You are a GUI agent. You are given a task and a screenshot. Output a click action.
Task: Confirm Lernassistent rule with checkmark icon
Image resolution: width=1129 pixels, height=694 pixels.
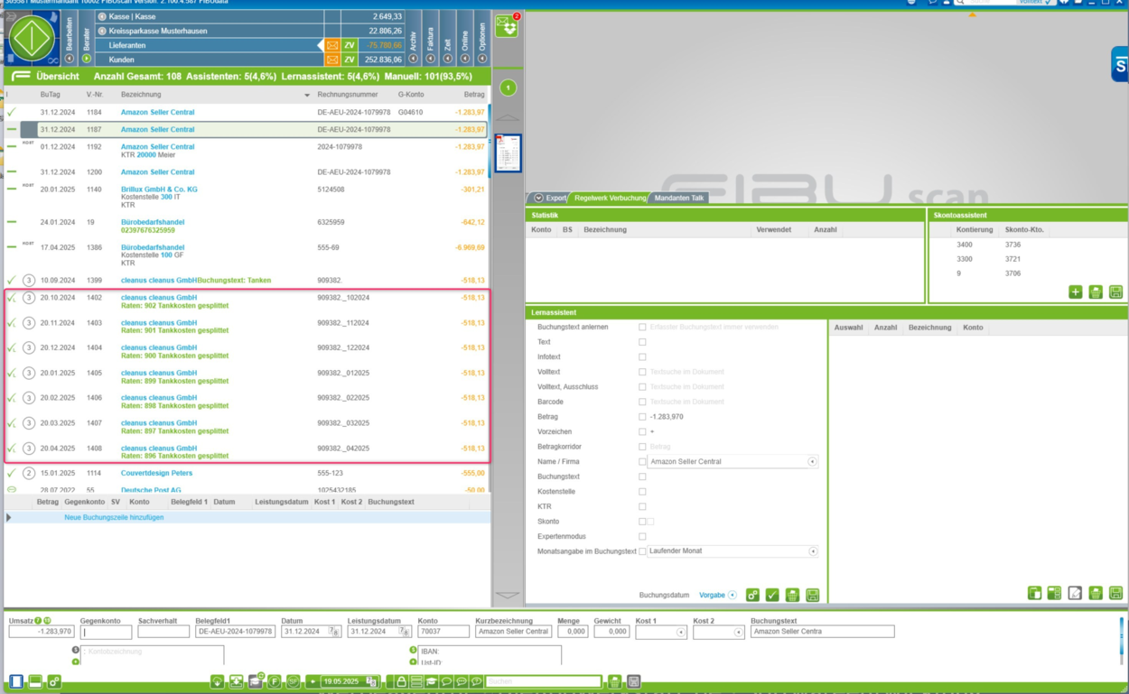pyautogui.click(x=772, y=595)
